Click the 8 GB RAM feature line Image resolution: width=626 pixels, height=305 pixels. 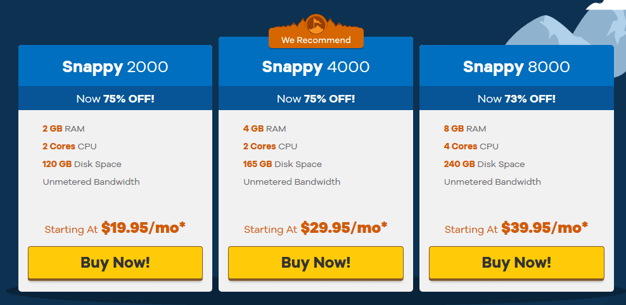pos(464,129)
